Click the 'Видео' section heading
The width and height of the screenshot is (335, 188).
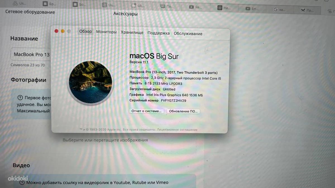[x=21, y=165]
